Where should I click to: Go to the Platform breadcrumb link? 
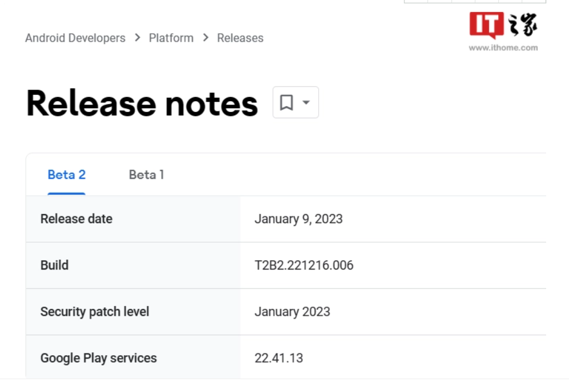tap(171, 38)
